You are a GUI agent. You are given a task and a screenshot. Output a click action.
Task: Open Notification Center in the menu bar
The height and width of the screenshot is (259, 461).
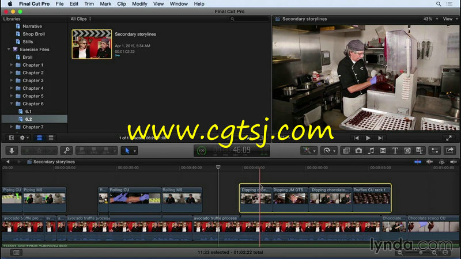(449, 4)
